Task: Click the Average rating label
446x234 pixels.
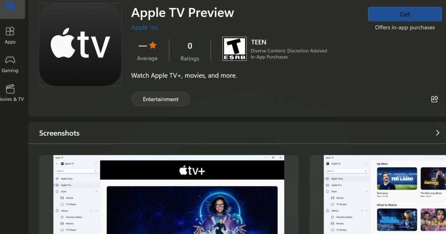Action: 147,58
